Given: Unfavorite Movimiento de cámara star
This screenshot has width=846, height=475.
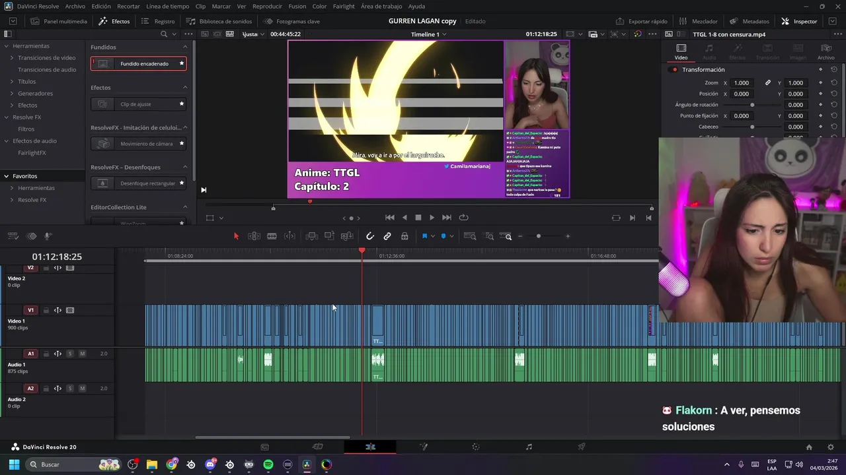Looking at the screenshot, I should (x=182, y=144).
